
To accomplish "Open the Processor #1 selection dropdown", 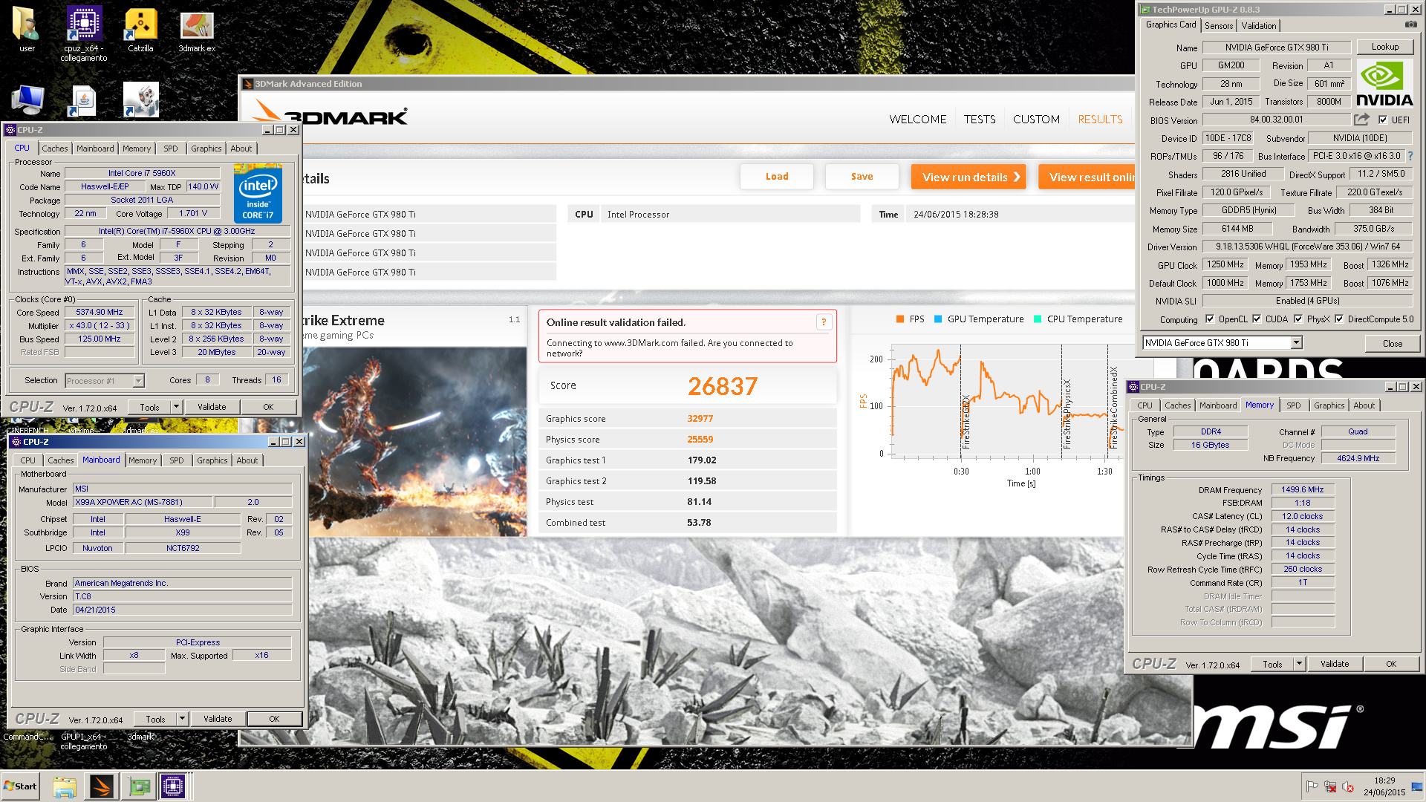I will point(137,381).
